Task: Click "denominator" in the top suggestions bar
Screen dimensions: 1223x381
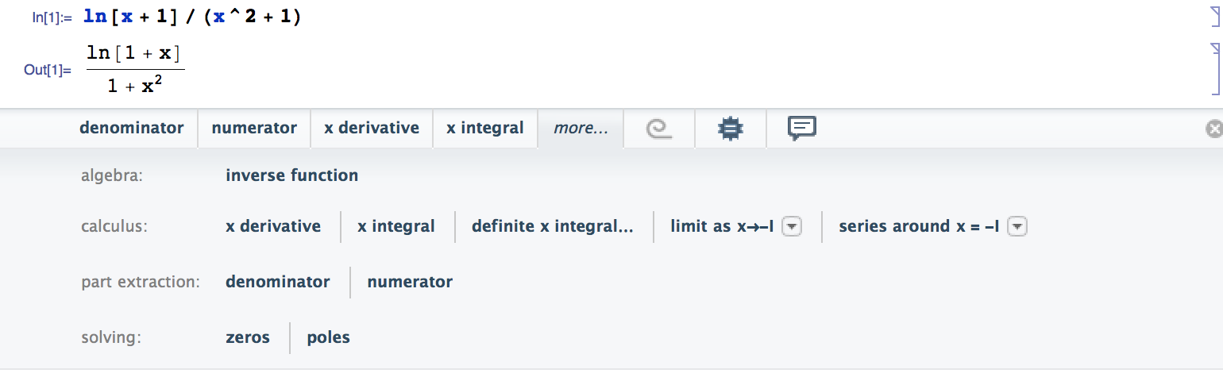Action: tap(131, 128)
